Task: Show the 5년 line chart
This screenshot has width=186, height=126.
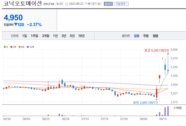Action: (72, 36)
